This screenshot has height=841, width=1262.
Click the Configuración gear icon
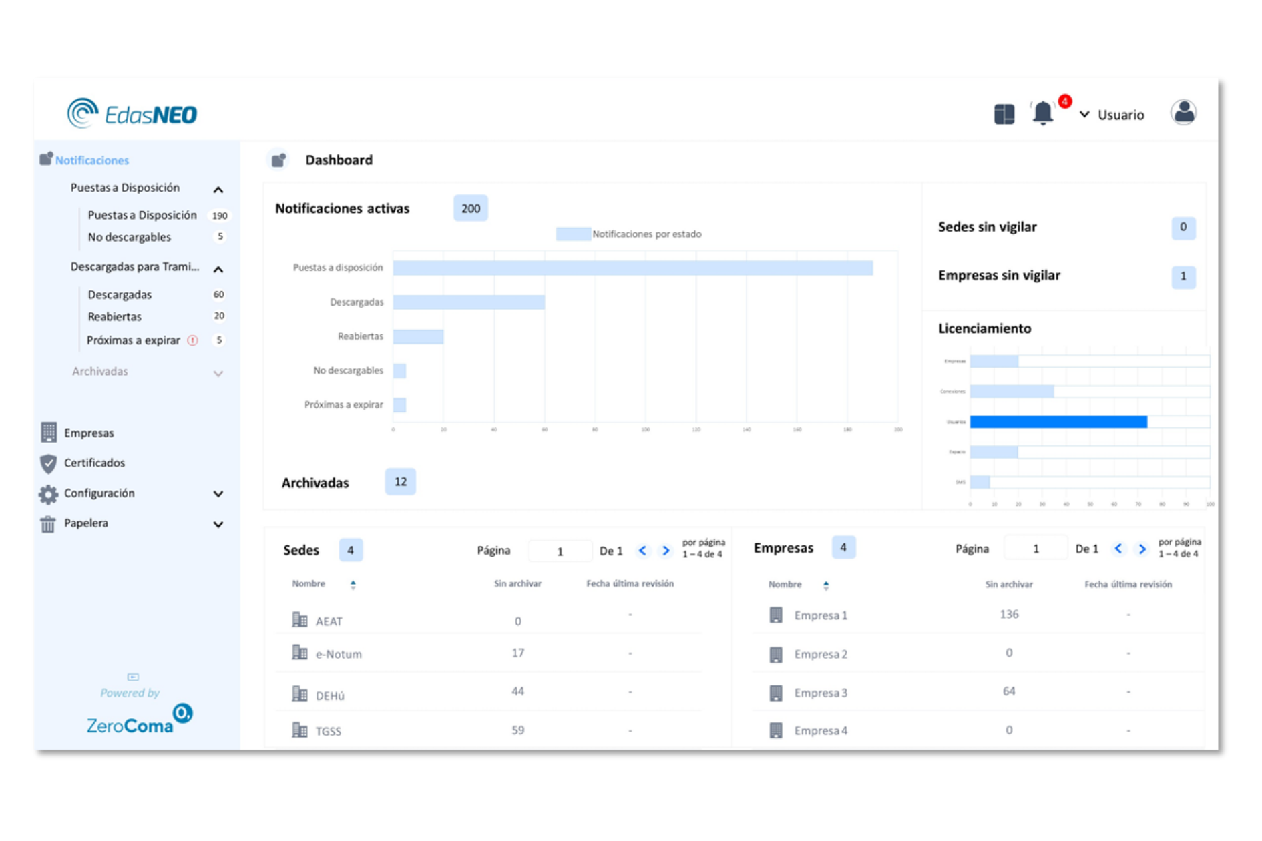(49, 494)
